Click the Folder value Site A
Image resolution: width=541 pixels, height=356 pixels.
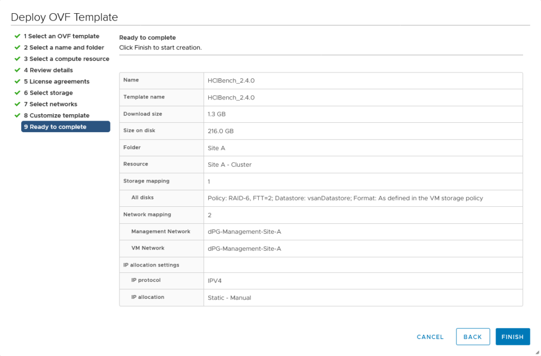click(x=216, y=148)
